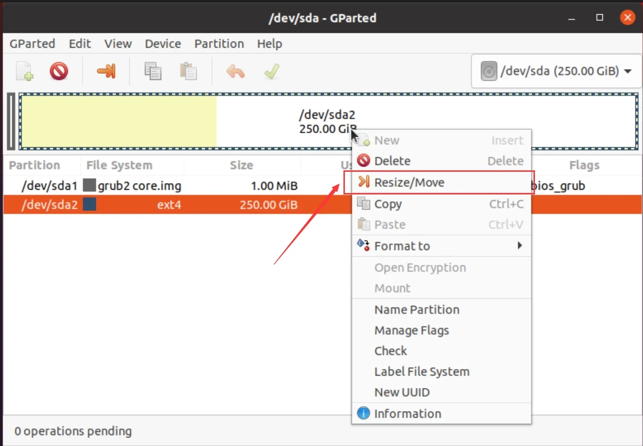The width and height of the screenshot is (643, 446).
Task: Click the gray grub2 file system color square
Action: pos(89,185)
